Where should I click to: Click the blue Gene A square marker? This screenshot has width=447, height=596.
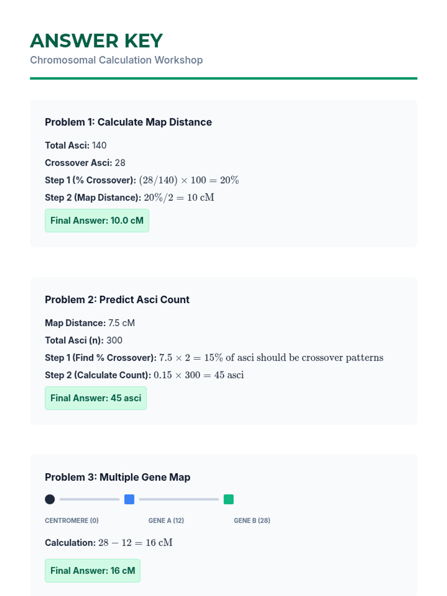(x=129, y=499)
